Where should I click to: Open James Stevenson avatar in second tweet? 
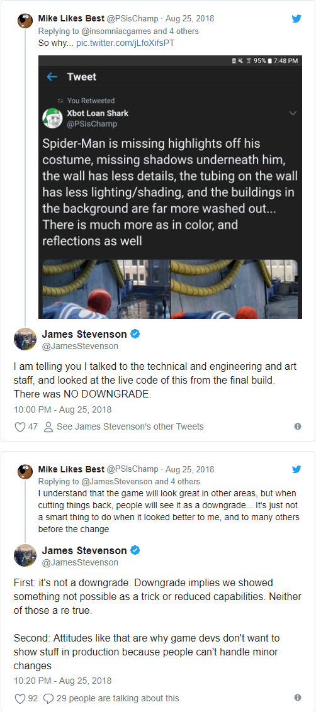[x=25, y=555]
